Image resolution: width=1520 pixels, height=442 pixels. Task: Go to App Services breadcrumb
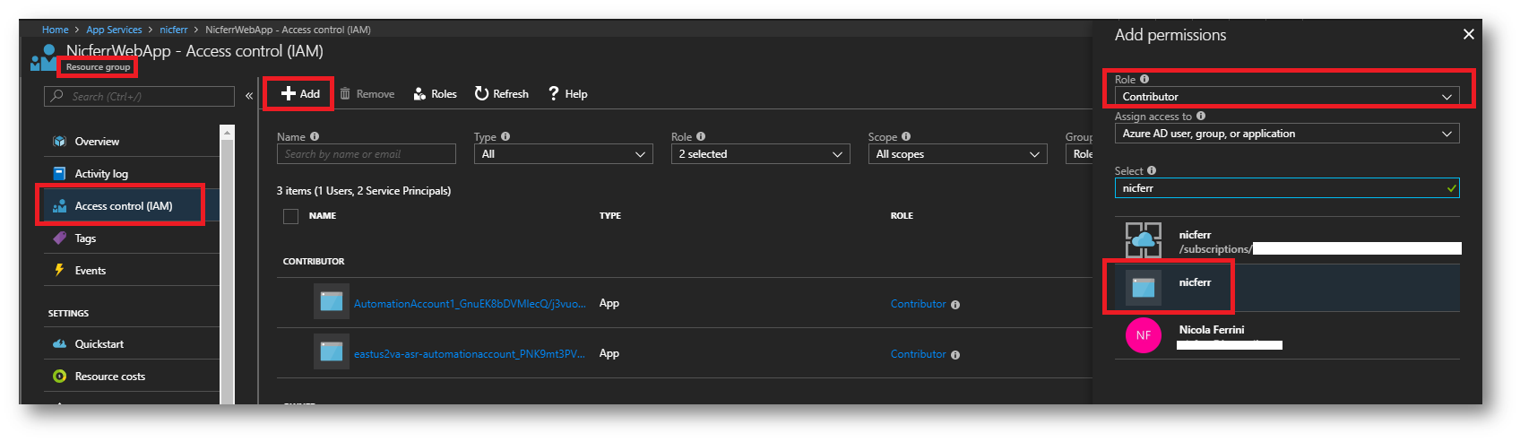(114, 30)
